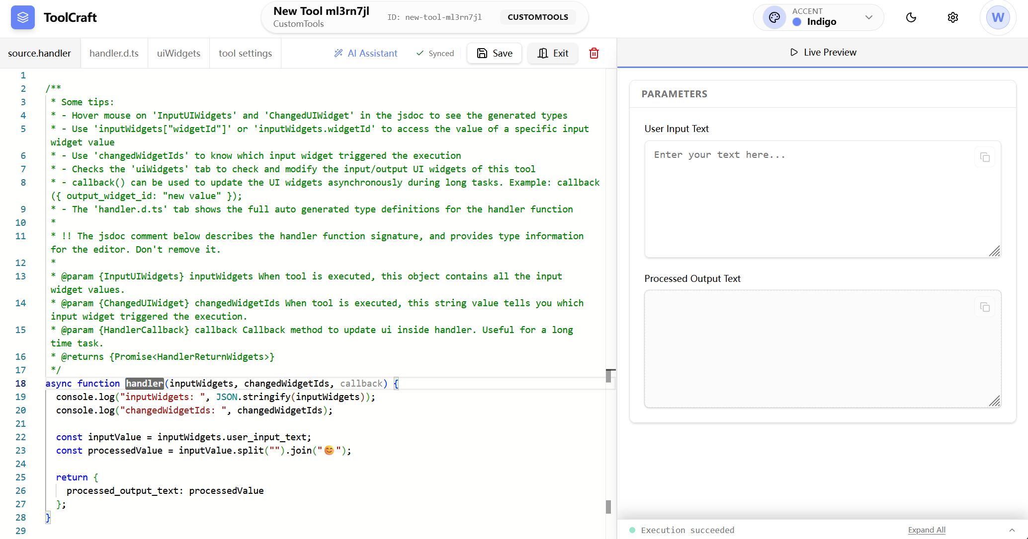The height and width of the screenshot is (539, 1028).
Task: Run the tool via the Live Preview play icon
Action: click(794, 52)
